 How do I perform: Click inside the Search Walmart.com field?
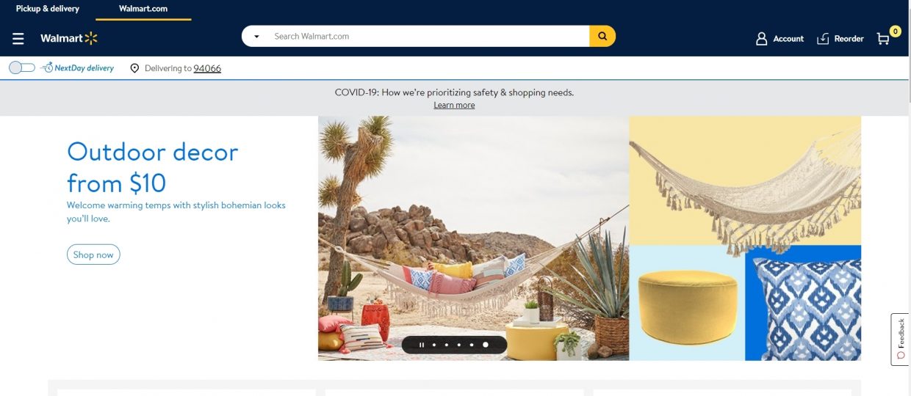tap(426, 36)
